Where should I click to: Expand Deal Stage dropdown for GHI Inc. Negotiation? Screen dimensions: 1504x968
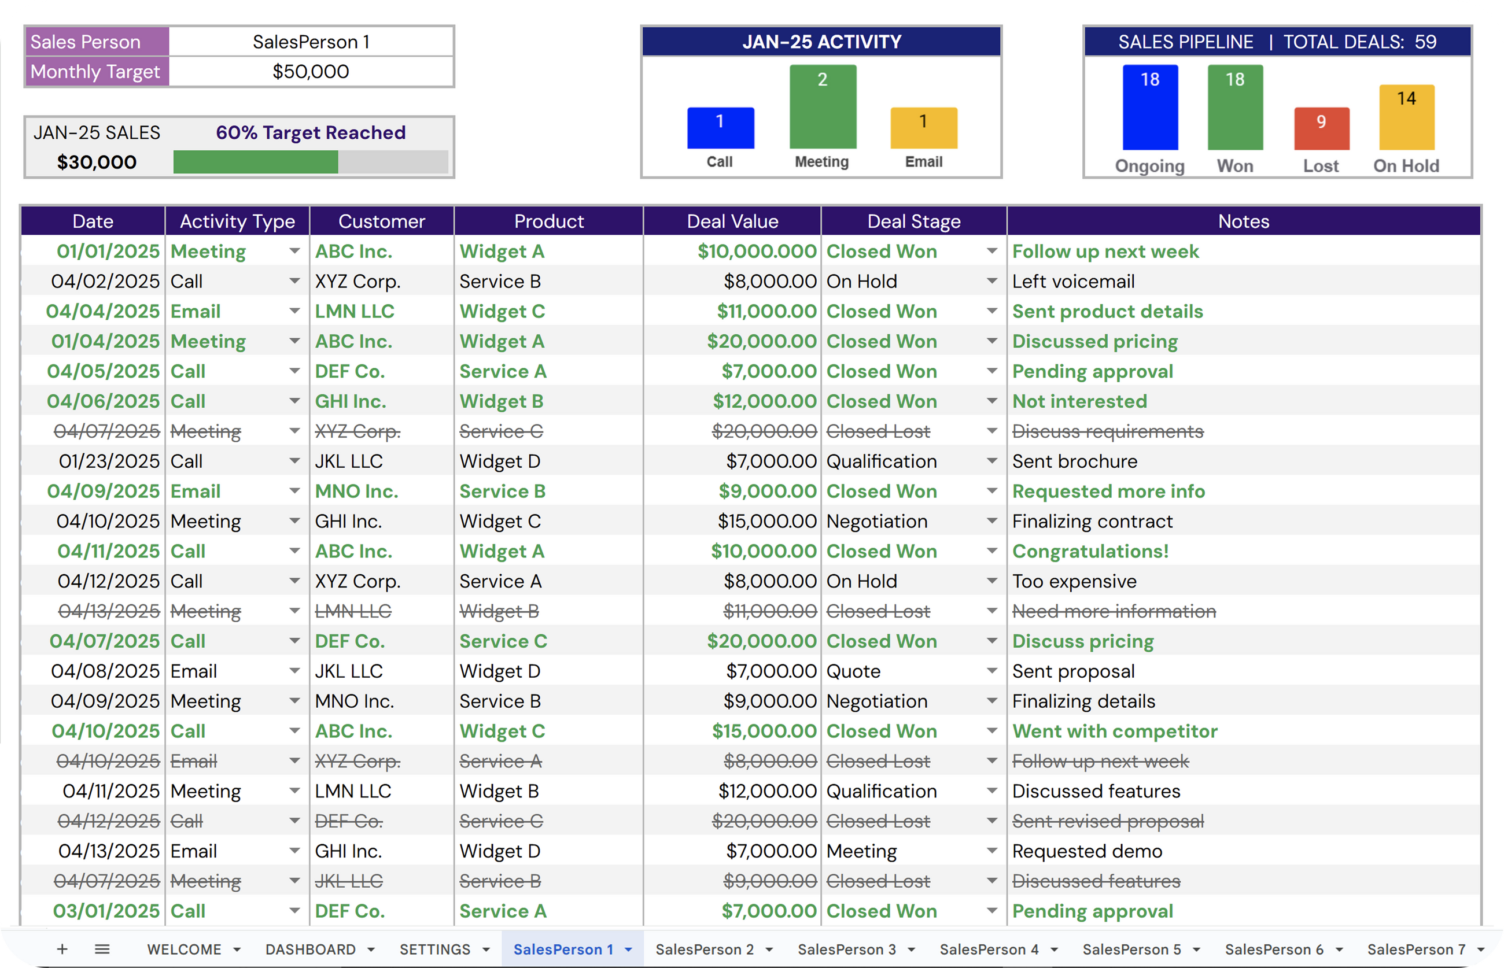(x=991, y=521)
